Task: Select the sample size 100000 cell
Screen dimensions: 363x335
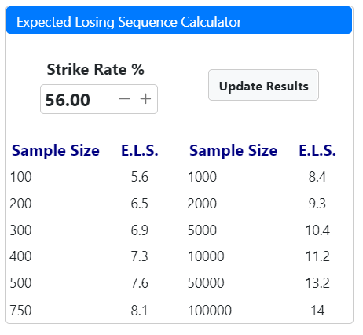Action: coord(210,311)
